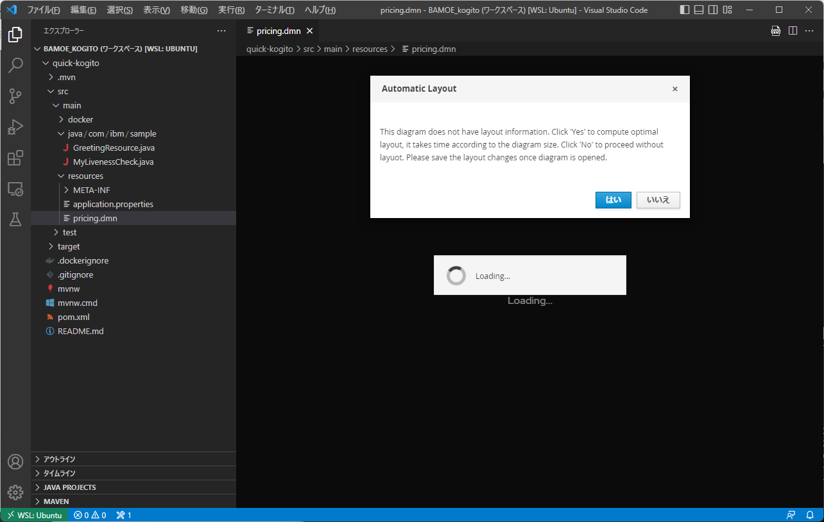Collapse the src folder
Viewport: 824px width, 522px height.
click(x=133, y=91)
